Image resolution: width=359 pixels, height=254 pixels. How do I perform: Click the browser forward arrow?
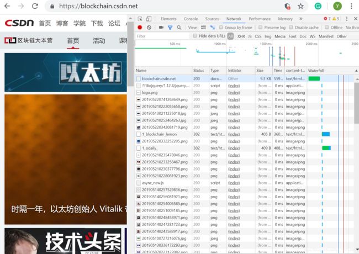pyautogui.click(x=21, y=6)
